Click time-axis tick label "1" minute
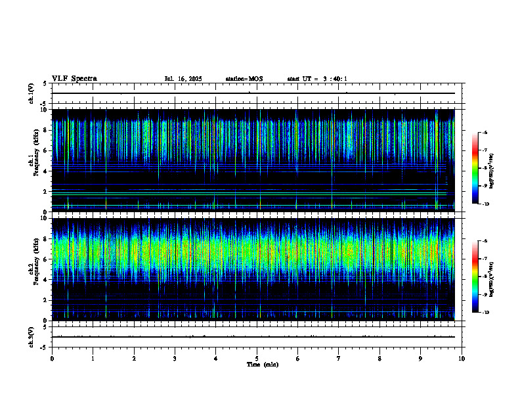Image resolution: width=520 pixels, height=402 pixels. pos(93,359)
